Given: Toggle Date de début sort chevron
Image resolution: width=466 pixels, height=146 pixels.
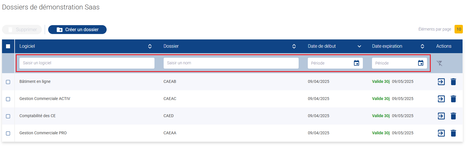Looking at the screenshot, I should pos(359,46).
